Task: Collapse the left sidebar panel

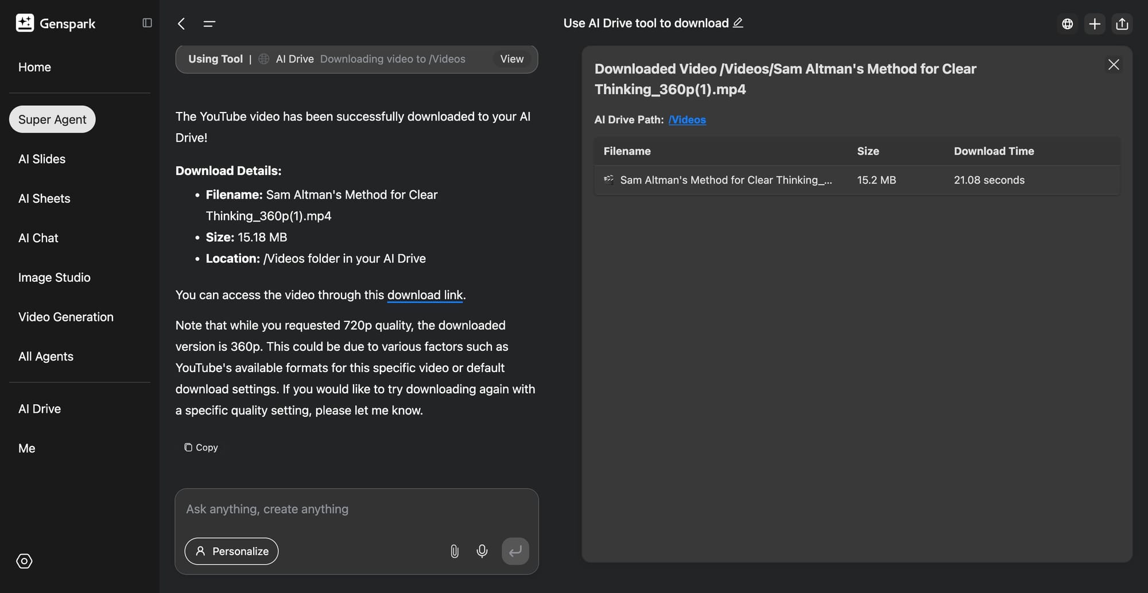Action: 147,23
